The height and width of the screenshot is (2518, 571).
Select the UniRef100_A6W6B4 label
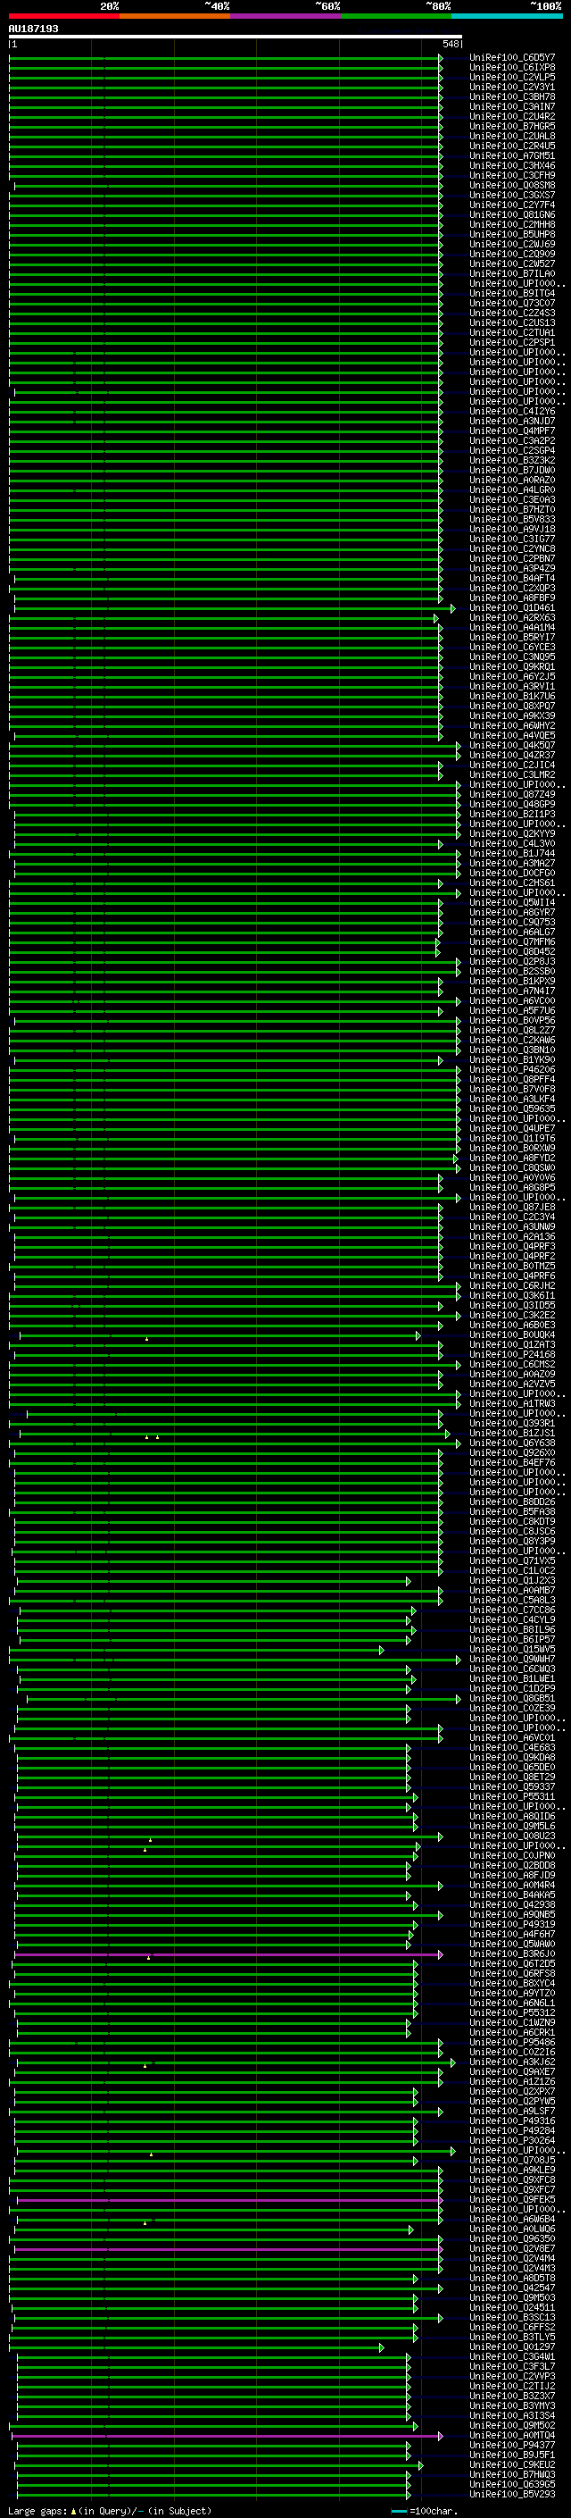pyautogui.click(x=512, y=2219)
